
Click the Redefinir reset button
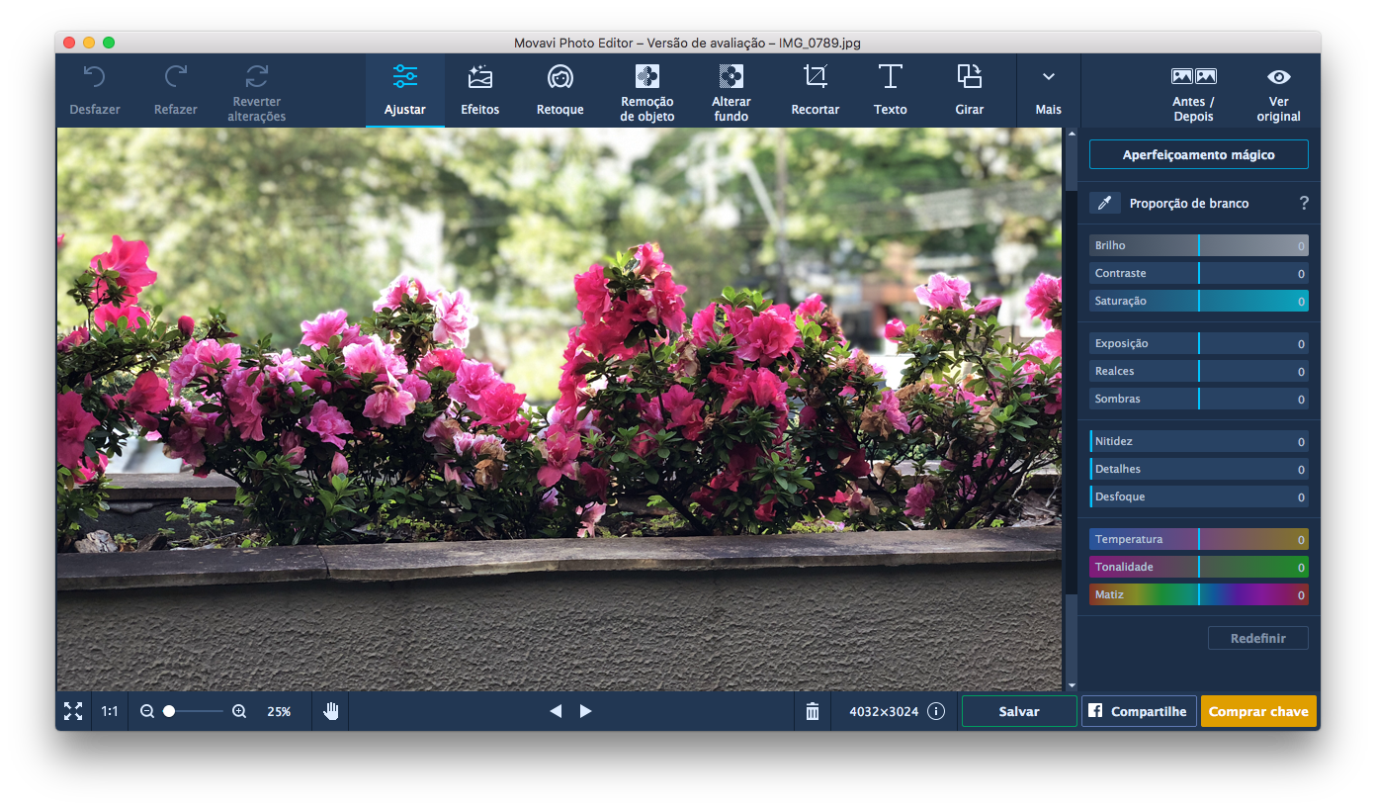tap(1258, 638)
